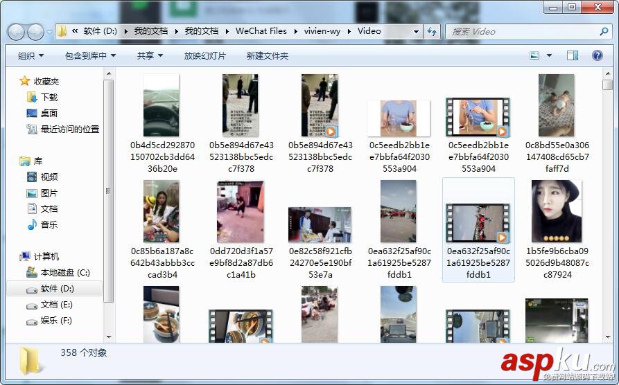Open the 视频 library
619x385 pixels.
click(42, 177)
